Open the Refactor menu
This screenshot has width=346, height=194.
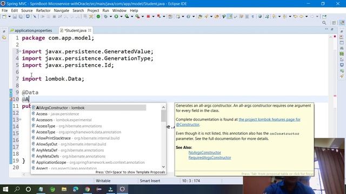[x=43, y=11]
